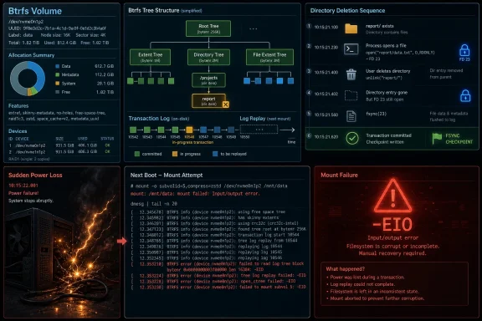Click the blue to be replayed legend swatch
Viewport: 482px width, 321px height.
tap(215, 154)
